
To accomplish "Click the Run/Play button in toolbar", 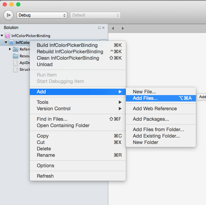I will click(x=8, y=15).
